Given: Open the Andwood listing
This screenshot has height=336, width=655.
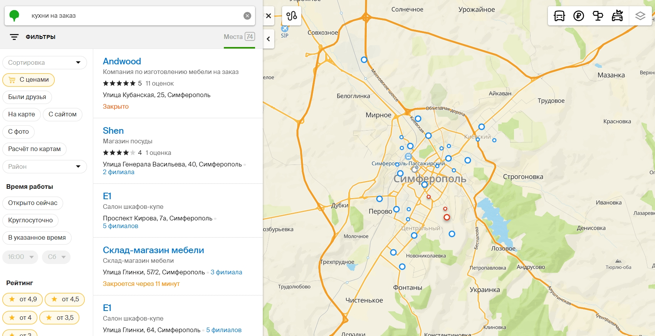Looking at the screenshot, I should (x=122, y=61).
